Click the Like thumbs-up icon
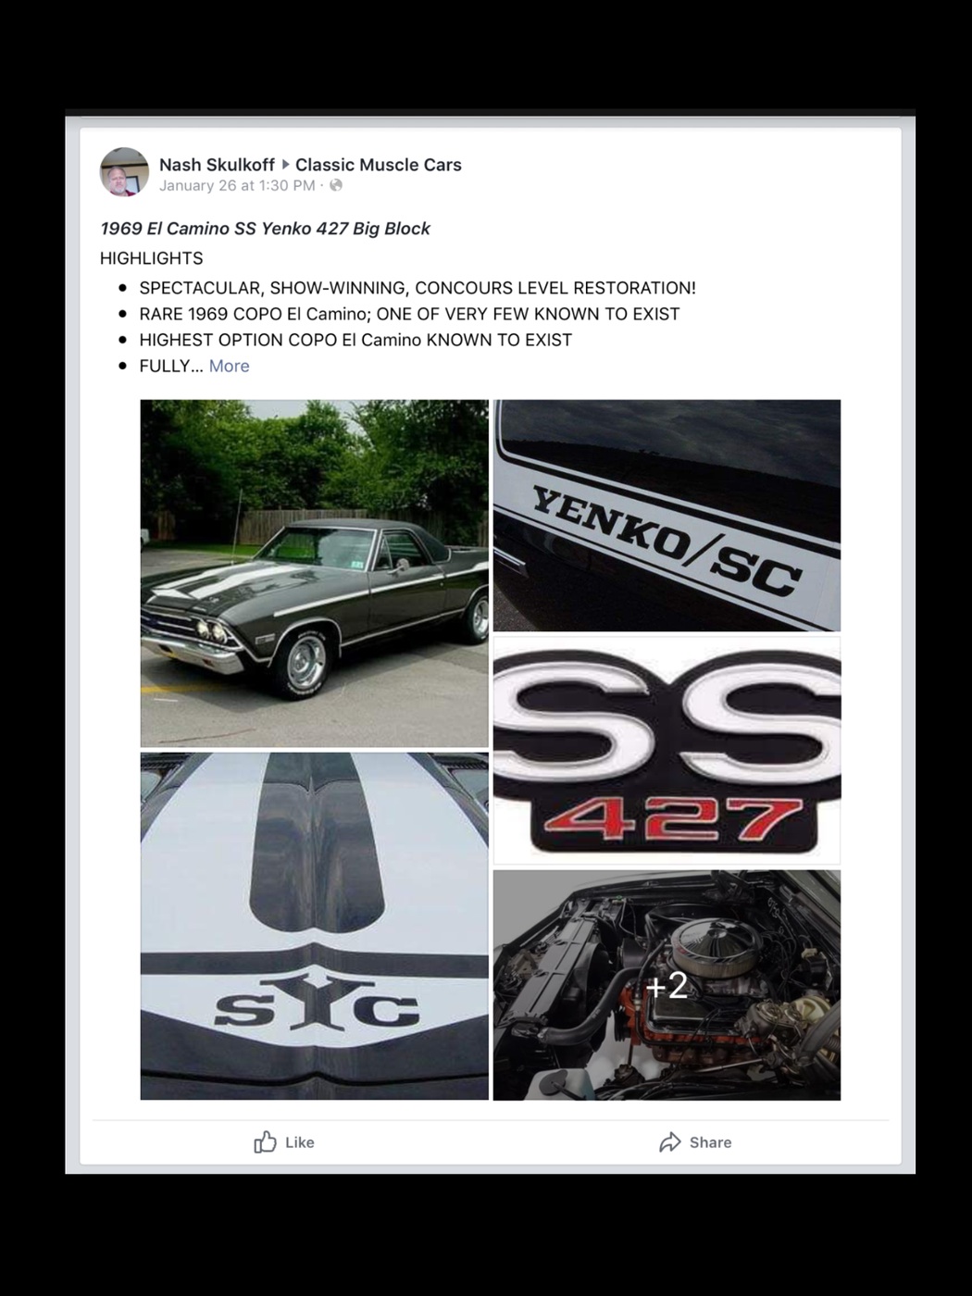Screen dimensions: 972x1296 265,1141
